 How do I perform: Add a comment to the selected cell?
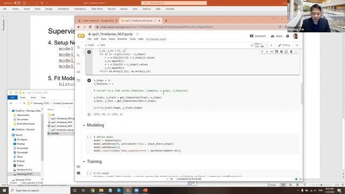(x=277, y=52)
